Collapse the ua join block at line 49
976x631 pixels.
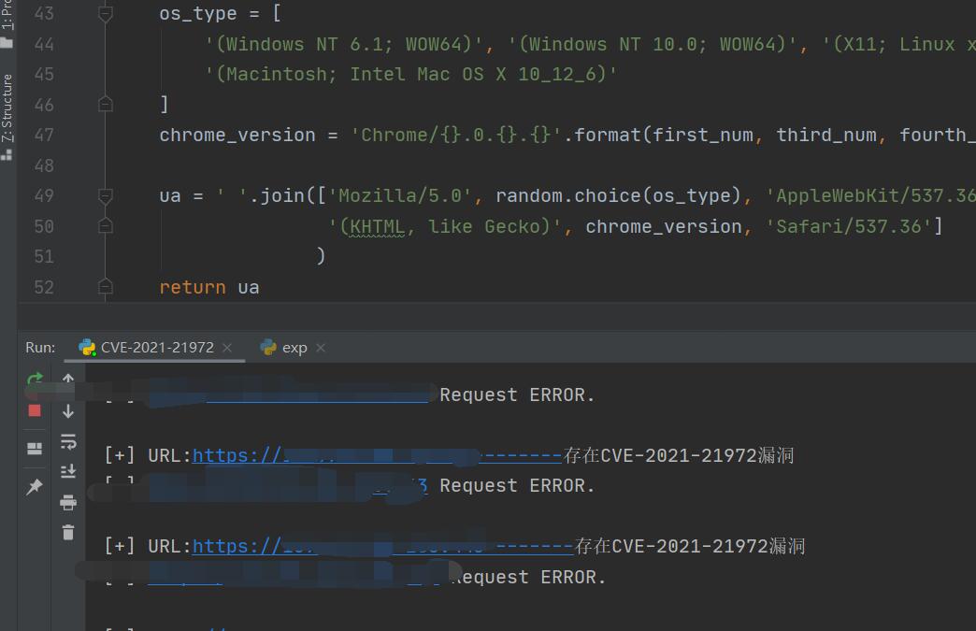(x=106, y=196)
